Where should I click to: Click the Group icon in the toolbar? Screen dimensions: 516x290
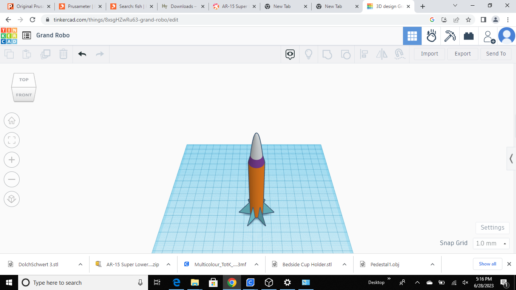pos(327,54)
